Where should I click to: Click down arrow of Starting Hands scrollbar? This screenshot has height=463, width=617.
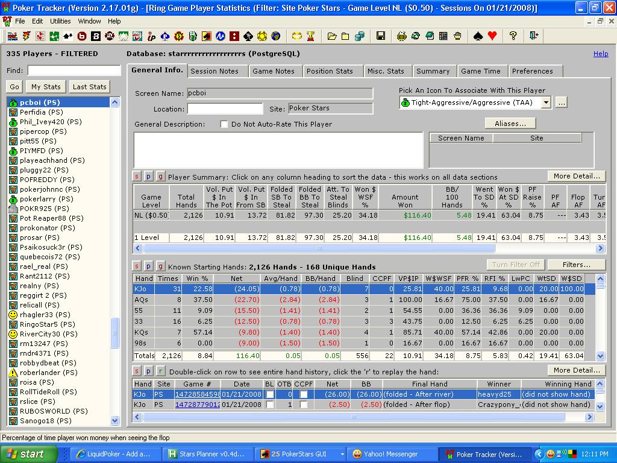click(x=600, y=356)
